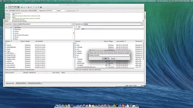This screenshot has height=108, width=193.
Task: Open the Site Manager toolbar icon
Action: [6, 7]
